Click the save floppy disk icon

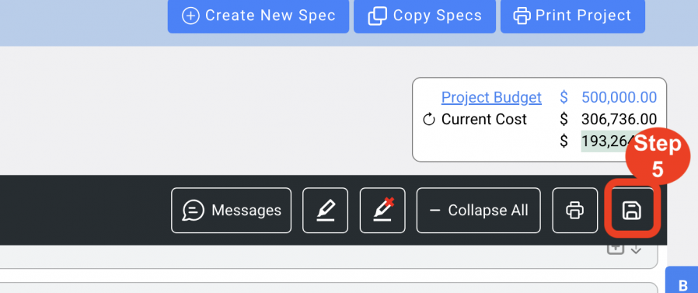coord(631,210)
